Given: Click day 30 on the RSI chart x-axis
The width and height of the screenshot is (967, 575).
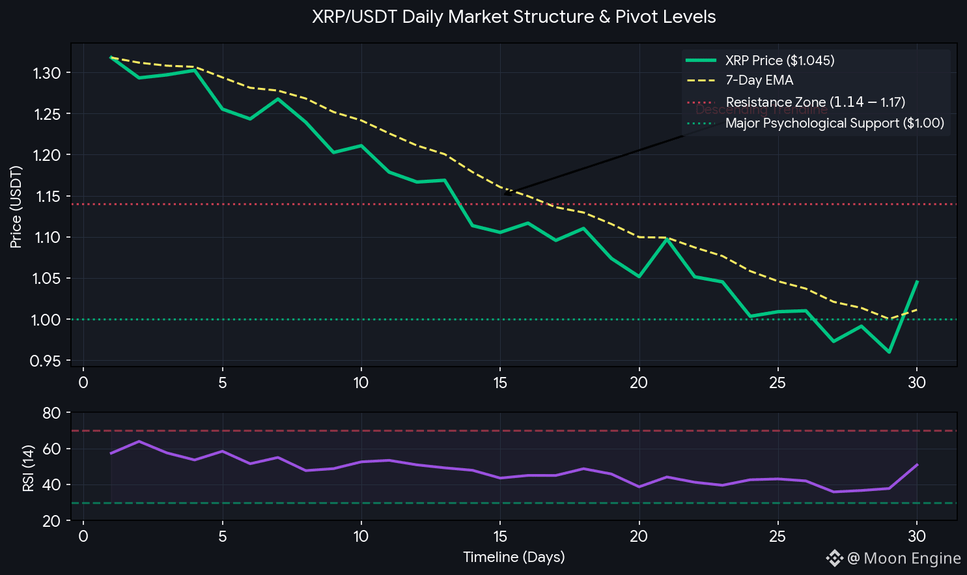Looking at the screenshot, I should pyautogui.click(x=917, y=537).
